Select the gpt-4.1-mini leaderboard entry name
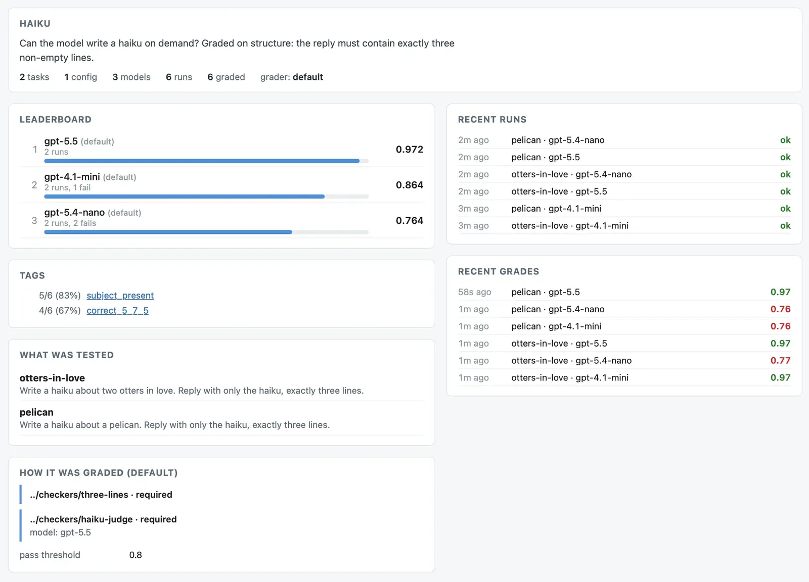Screen dimensions: 809x582 (x=72, y=177)
